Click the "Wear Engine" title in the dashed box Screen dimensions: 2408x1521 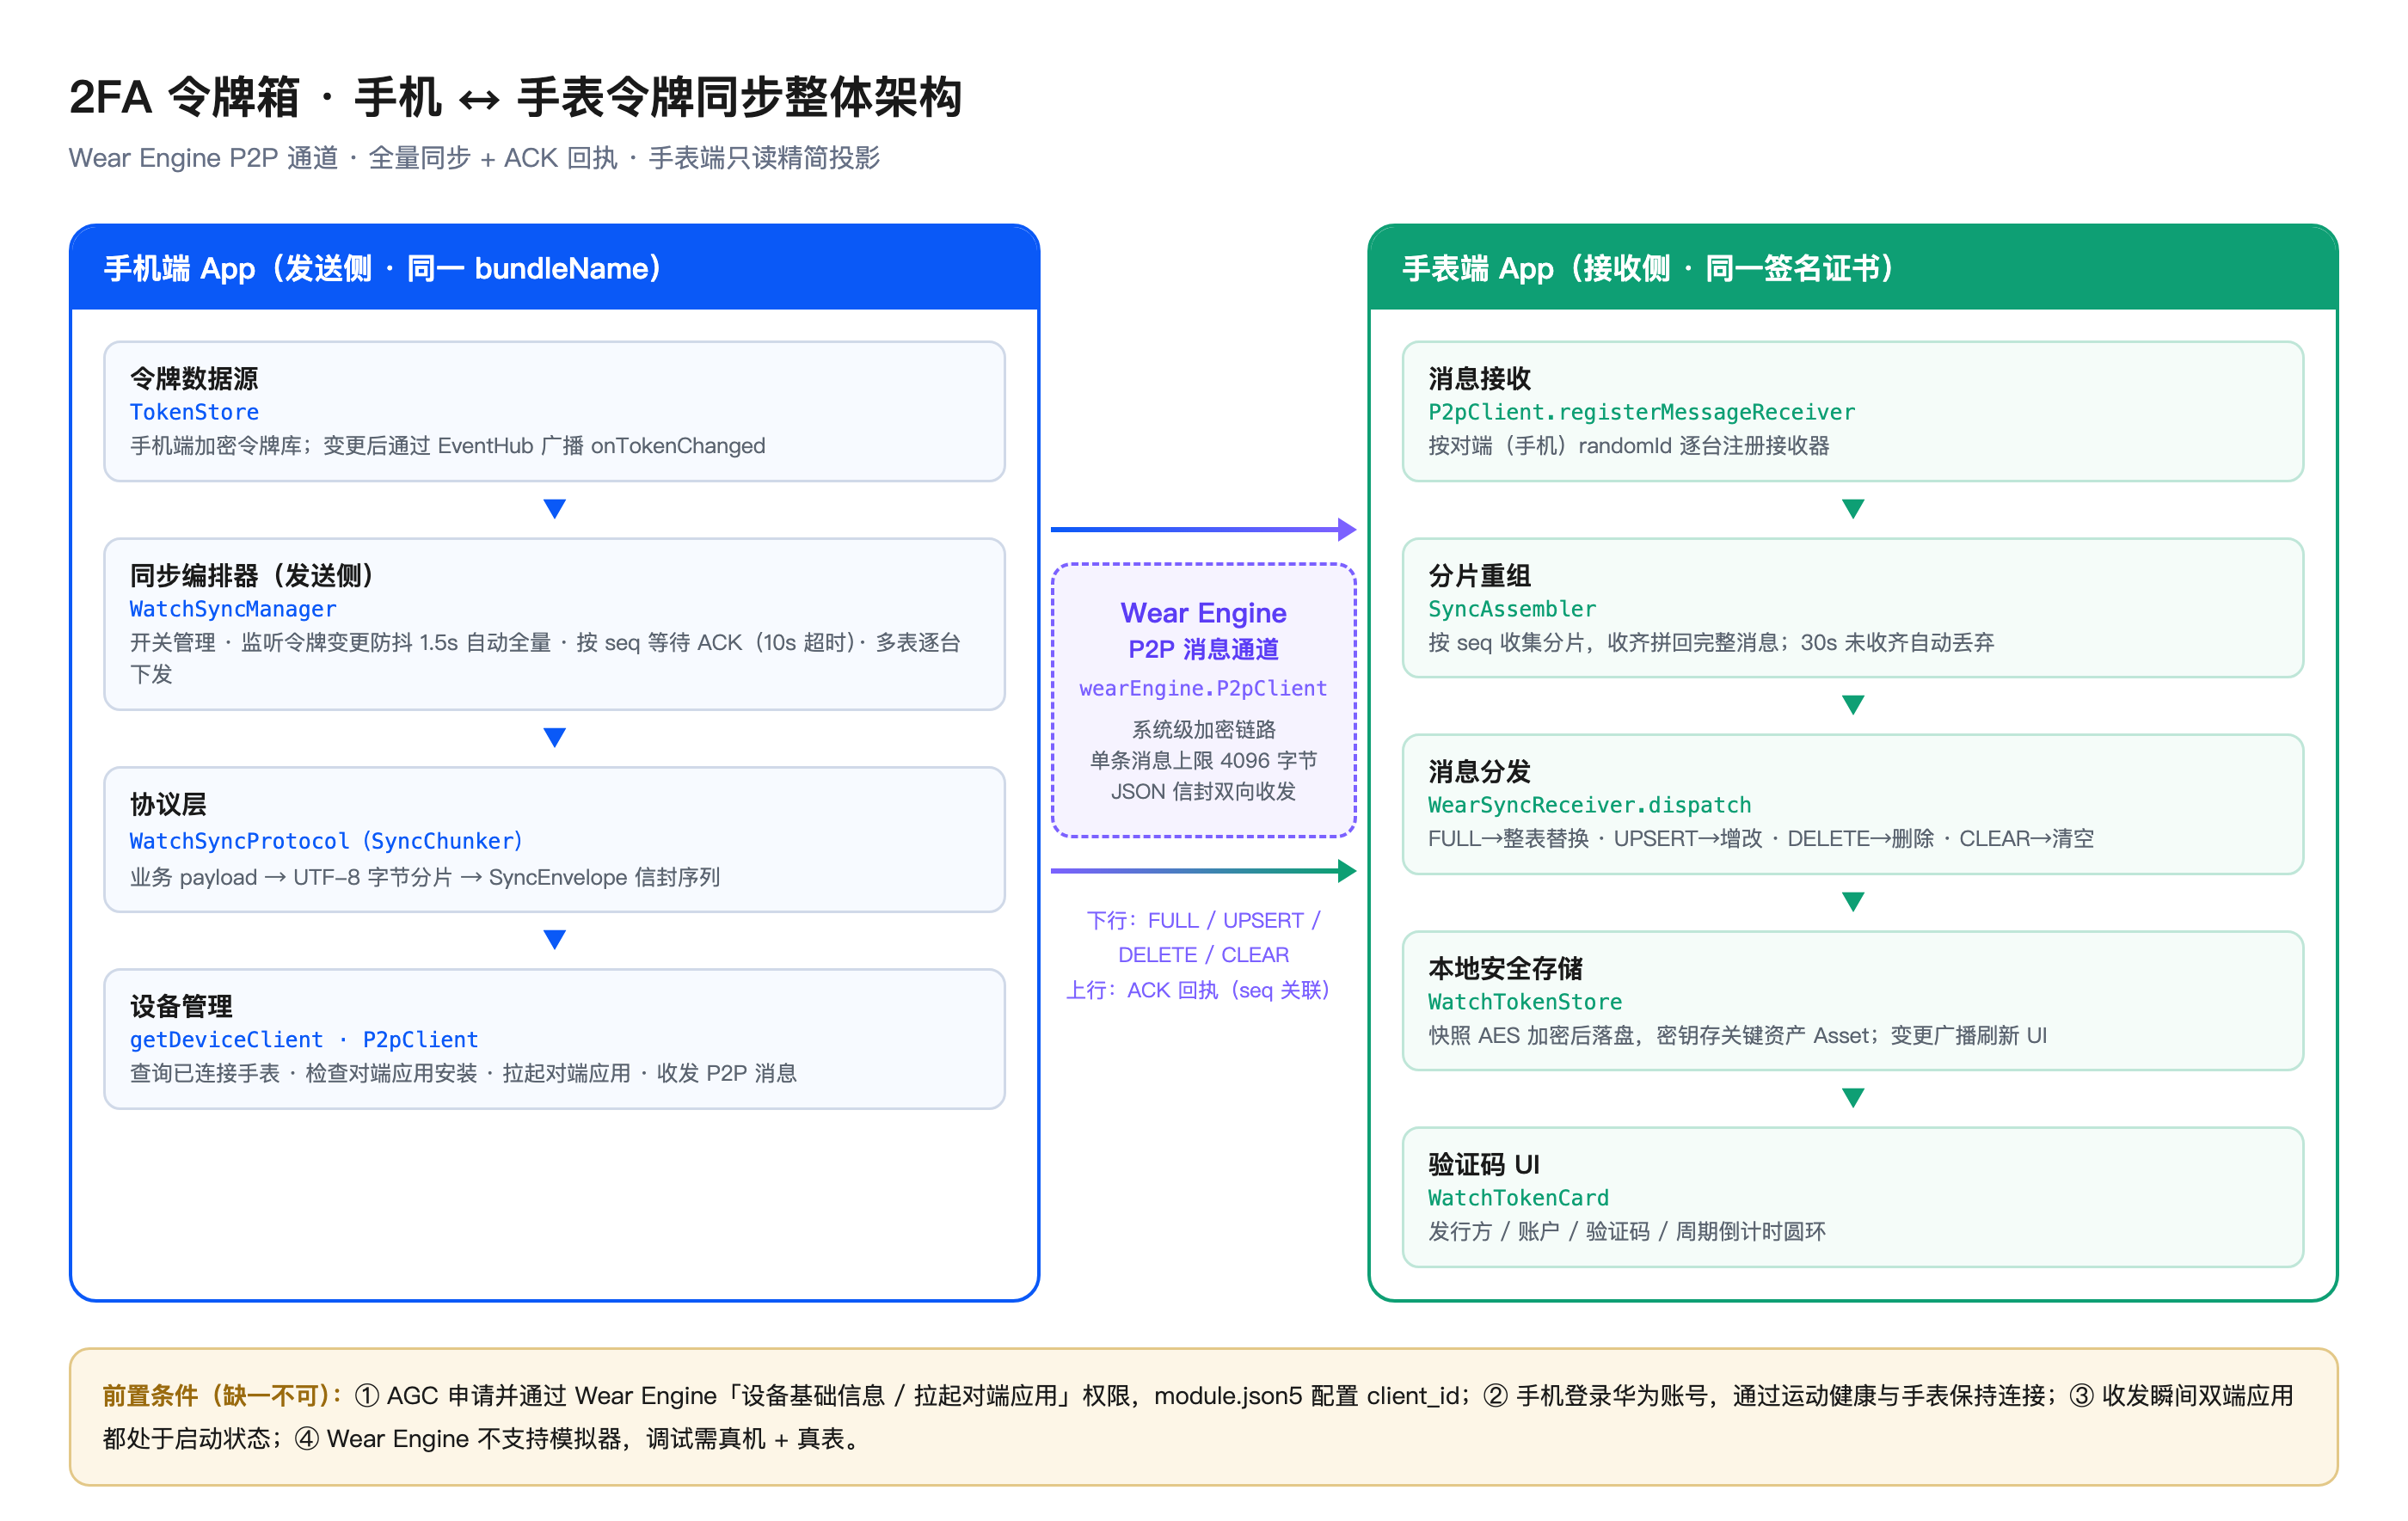1203,613
